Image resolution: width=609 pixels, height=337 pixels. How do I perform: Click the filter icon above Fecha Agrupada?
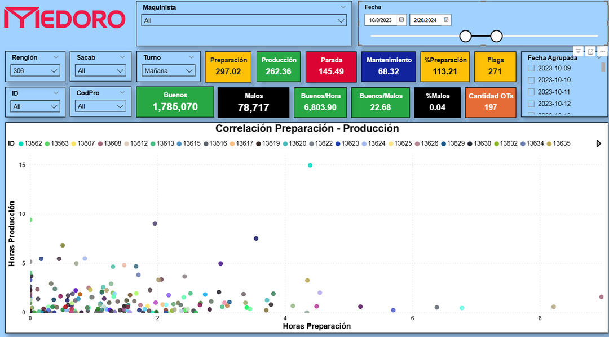point(578,51)
